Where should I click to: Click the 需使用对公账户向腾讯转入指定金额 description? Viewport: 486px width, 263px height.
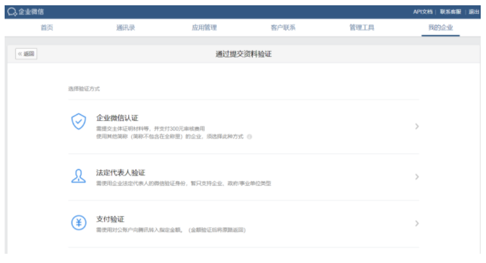tap(171, 230)
